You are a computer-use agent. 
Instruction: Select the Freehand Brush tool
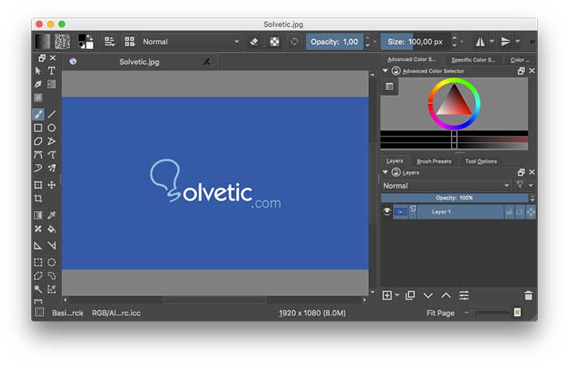pyautogui.click(x=38, y=114)
